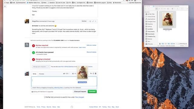
Task: Select iCloud Drive in Finder sidebar
Action: click(150, 17)
